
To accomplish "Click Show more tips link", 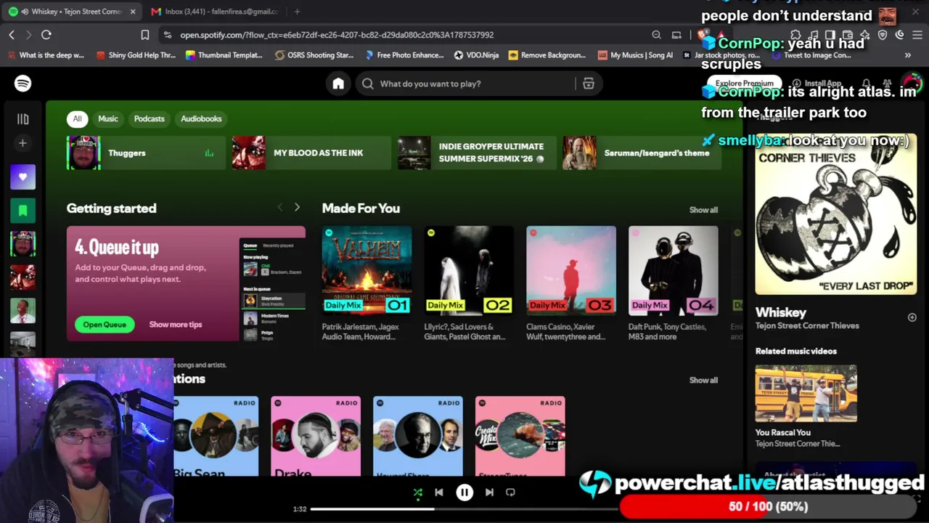I will click(176, 325).
